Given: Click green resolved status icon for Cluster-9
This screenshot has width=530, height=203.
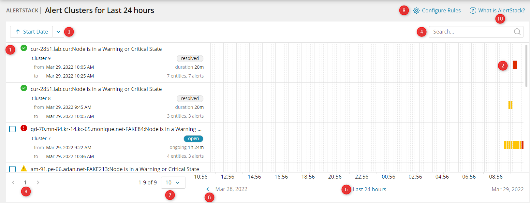Looking at the screenshot, I should [x=24, y=48].
